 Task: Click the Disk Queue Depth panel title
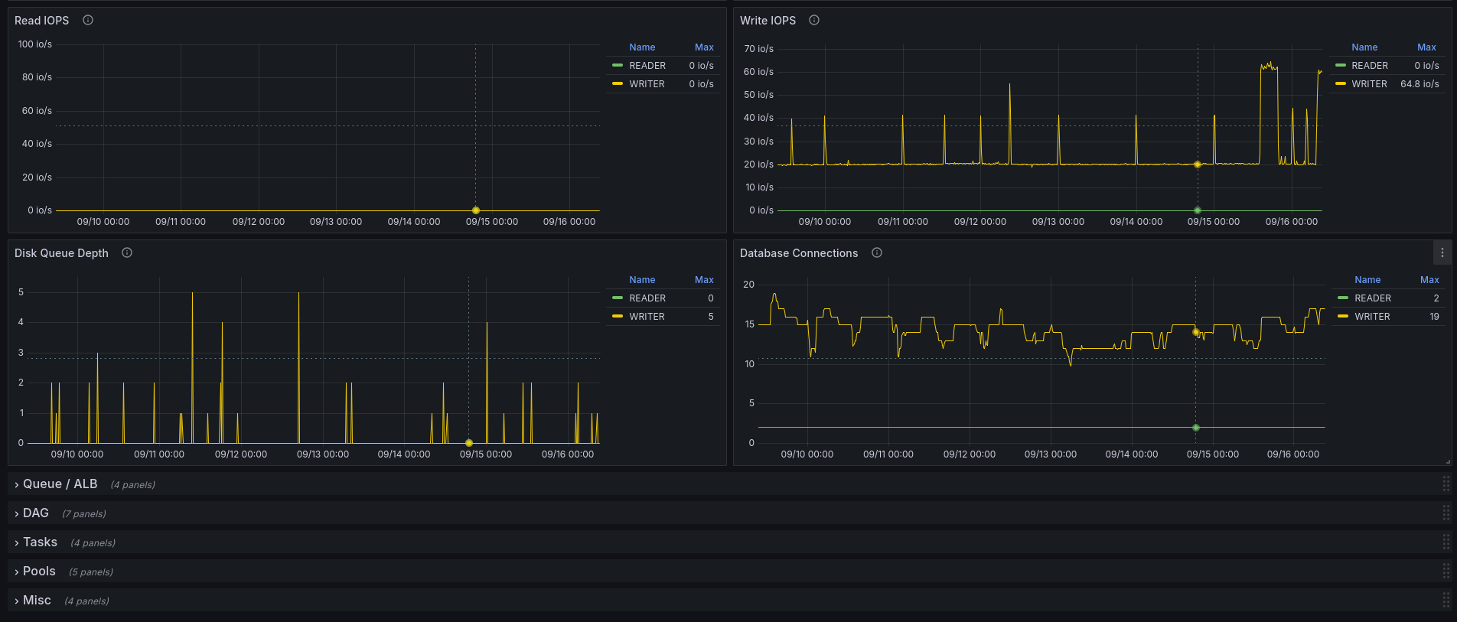tap(61, 253)
